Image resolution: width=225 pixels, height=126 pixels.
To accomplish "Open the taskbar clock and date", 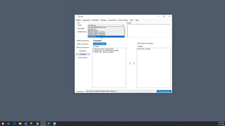I will click(x=221, y=124).
